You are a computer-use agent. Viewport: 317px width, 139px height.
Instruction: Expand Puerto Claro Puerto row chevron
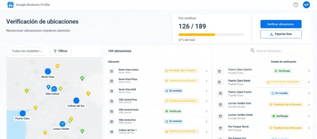point(309,93)
